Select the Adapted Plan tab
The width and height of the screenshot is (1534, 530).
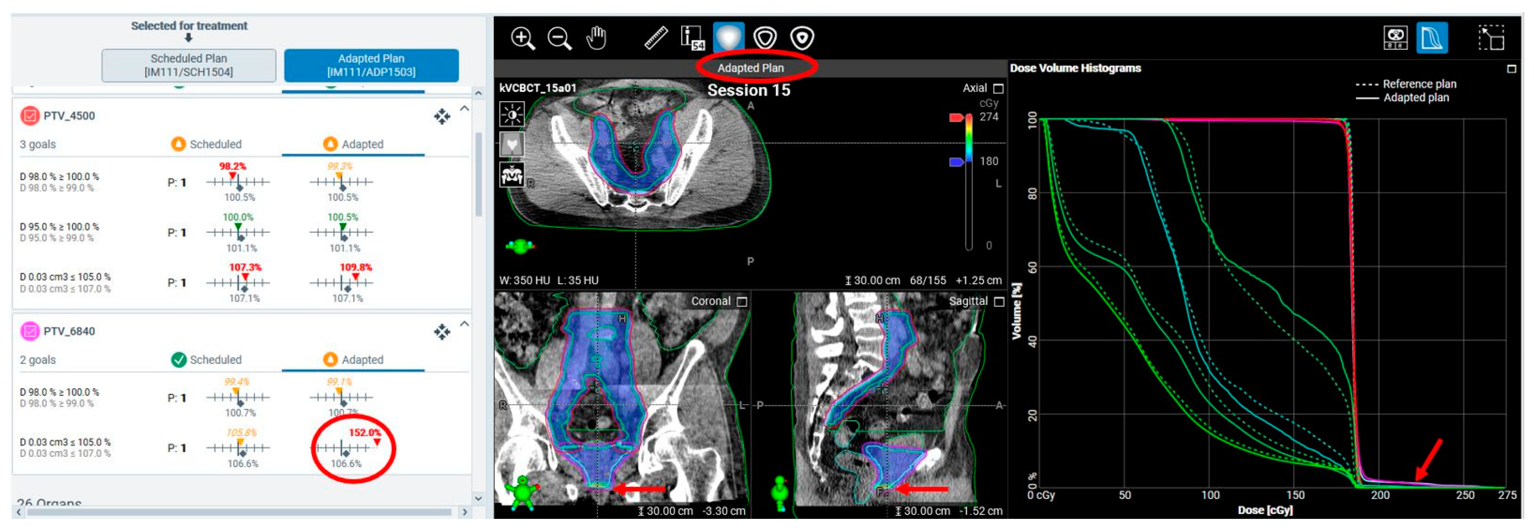click(x=371, y=65)
